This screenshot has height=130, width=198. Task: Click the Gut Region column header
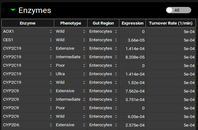[103, 23]
